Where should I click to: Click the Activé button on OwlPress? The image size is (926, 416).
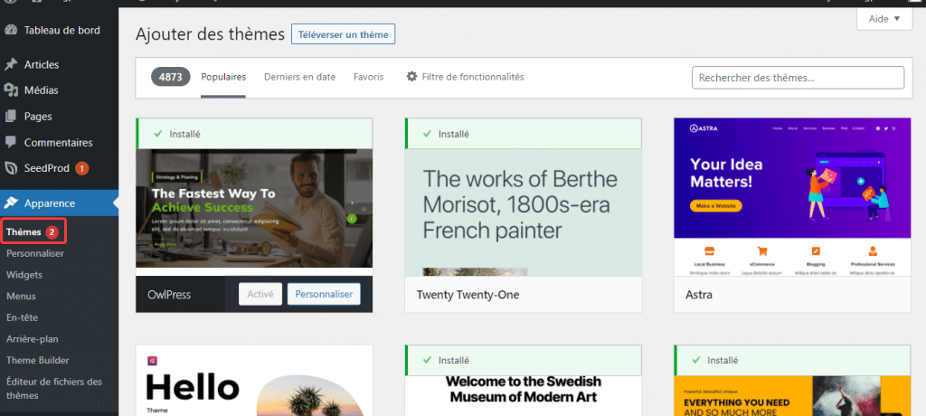point(260,294)
